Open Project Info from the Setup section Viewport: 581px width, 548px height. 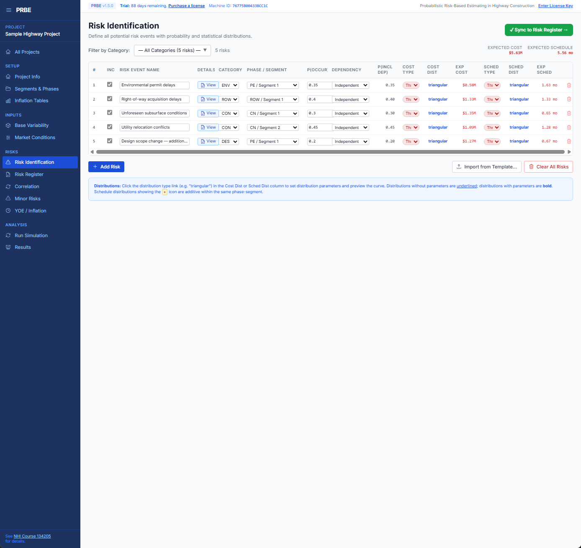(8, 77)
